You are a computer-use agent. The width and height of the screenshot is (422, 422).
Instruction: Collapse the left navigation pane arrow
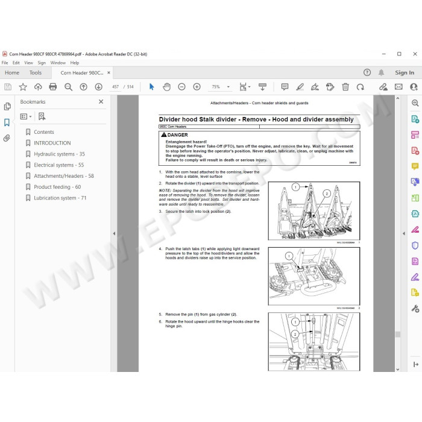coord(114,233)
